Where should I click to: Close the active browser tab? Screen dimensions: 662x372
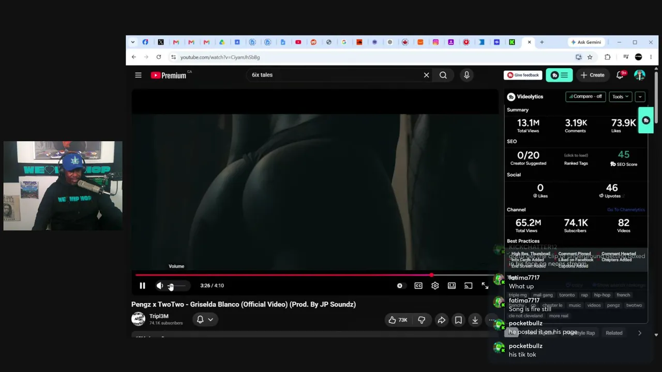click(529, 42)
